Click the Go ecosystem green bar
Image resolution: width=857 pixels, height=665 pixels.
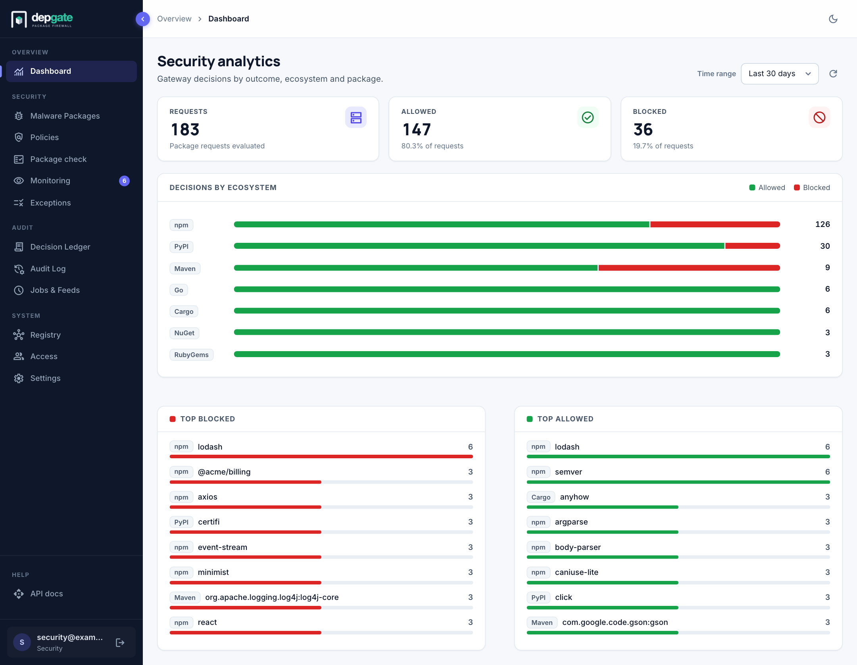click(x=507, y=289)
